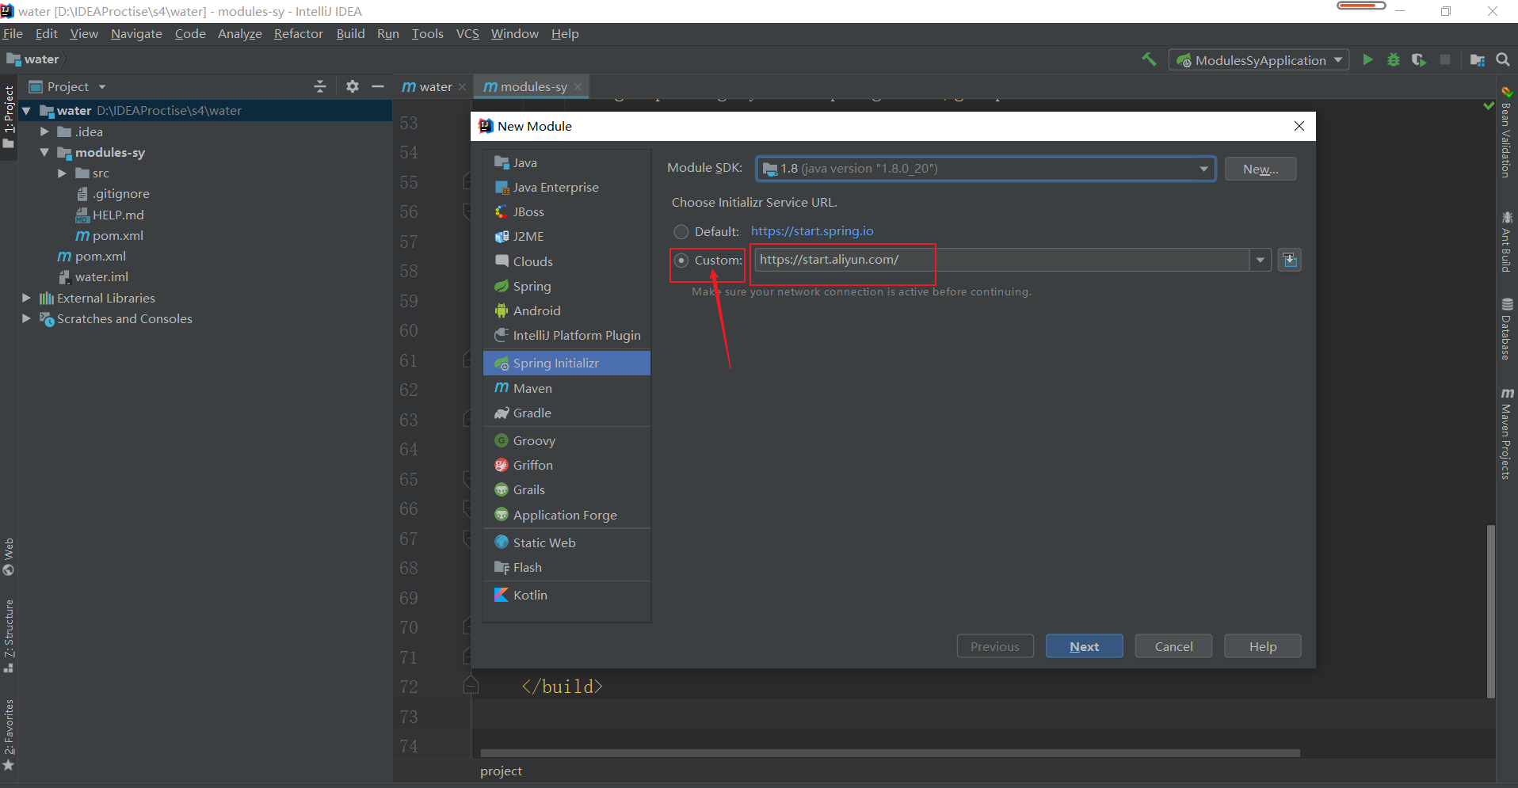This screenshot has width=1518, height=788.
Task: Open the Web tool window tab
Action: 9,557
